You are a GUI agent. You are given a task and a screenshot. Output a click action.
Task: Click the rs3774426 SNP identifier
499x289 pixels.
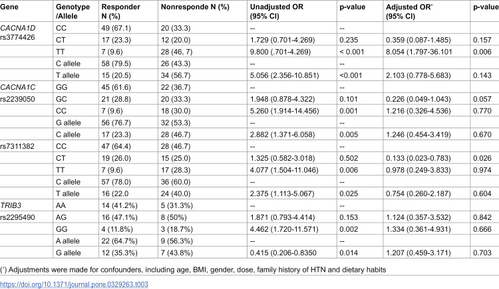pos(17,37)
